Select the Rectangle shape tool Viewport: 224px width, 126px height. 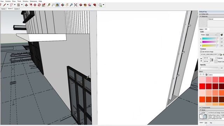[x=19, y=5]
